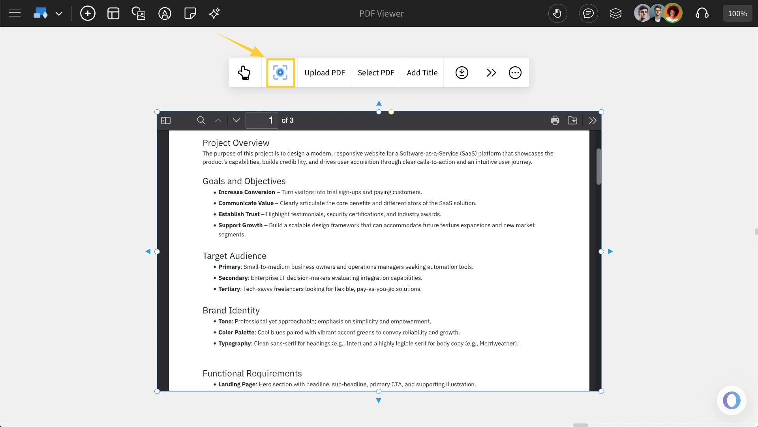Select the hand pan tool
The image size is (758, 427).
558,13
